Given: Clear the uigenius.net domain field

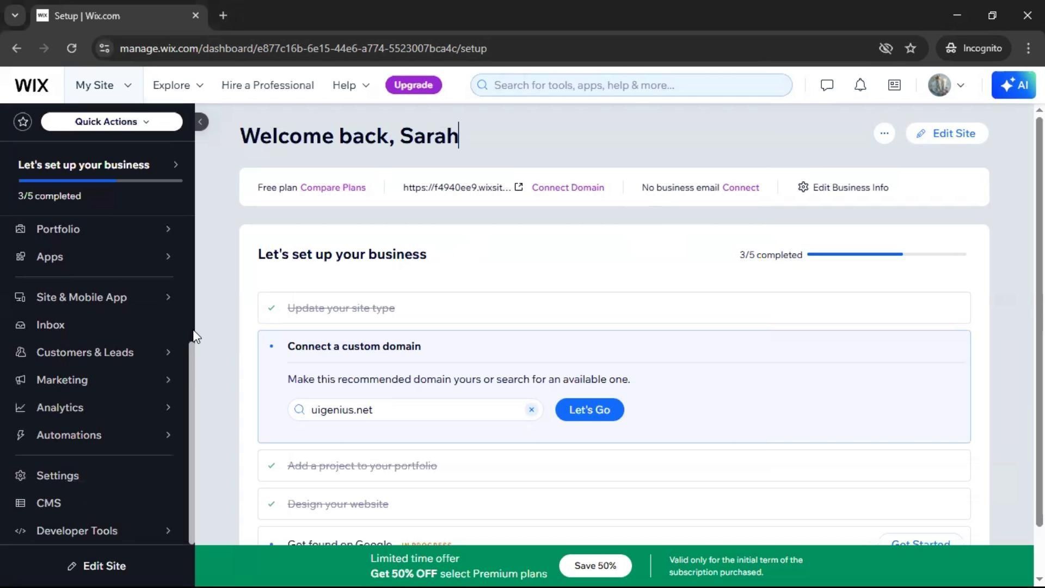Looking at the screenshot, I should (531, 409).
